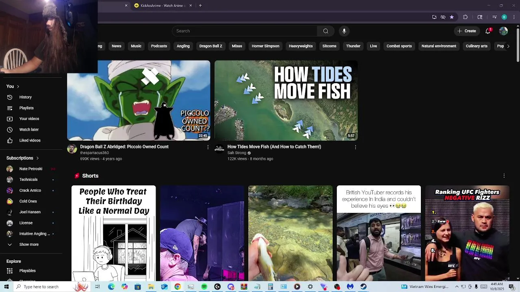This screenshot has width=520, height=292.
Task: Click the bookmark star icon
Action: click(451, 17)
